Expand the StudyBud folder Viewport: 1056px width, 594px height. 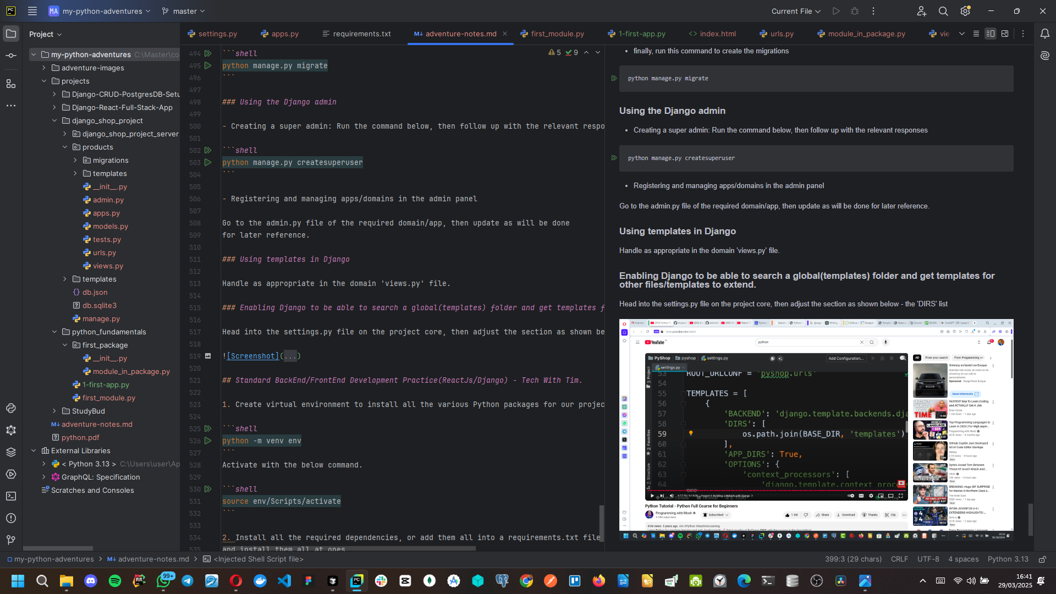click(54, 411)
